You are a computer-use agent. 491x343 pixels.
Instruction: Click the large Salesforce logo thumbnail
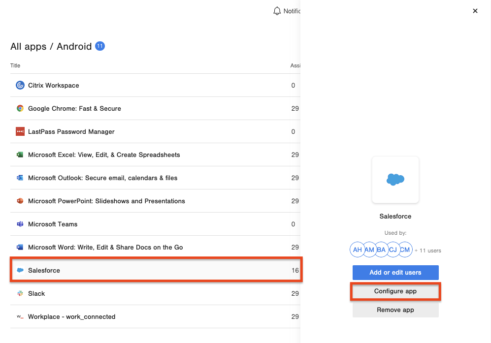[395, 180]
